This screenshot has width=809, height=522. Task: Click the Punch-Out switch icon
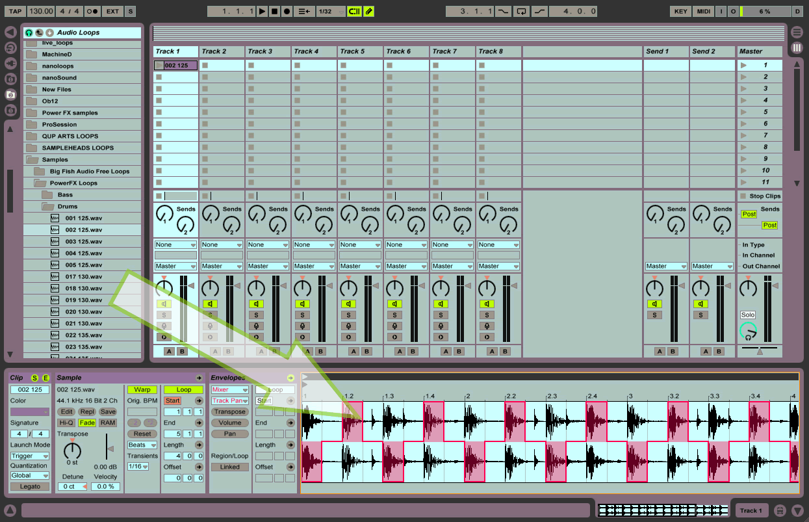[x=539, y=11]
